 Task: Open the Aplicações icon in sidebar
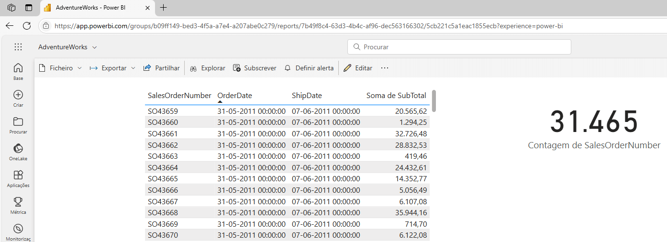(x=18, y=175)
